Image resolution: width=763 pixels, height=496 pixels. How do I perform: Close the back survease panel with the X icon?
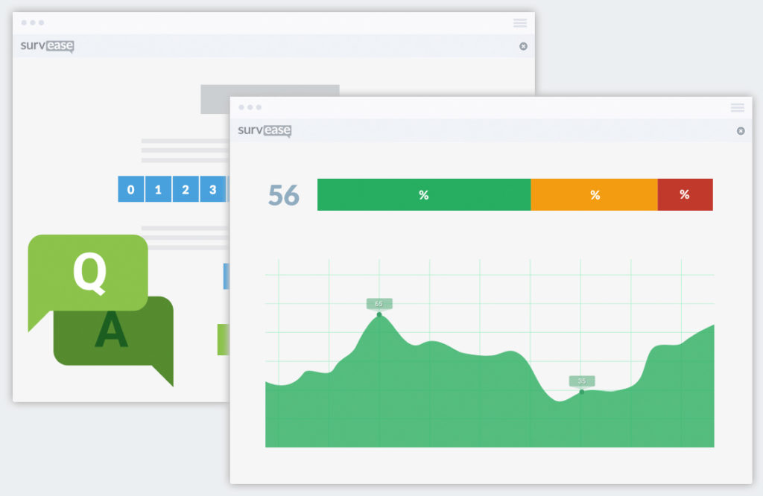click(523, 46)
